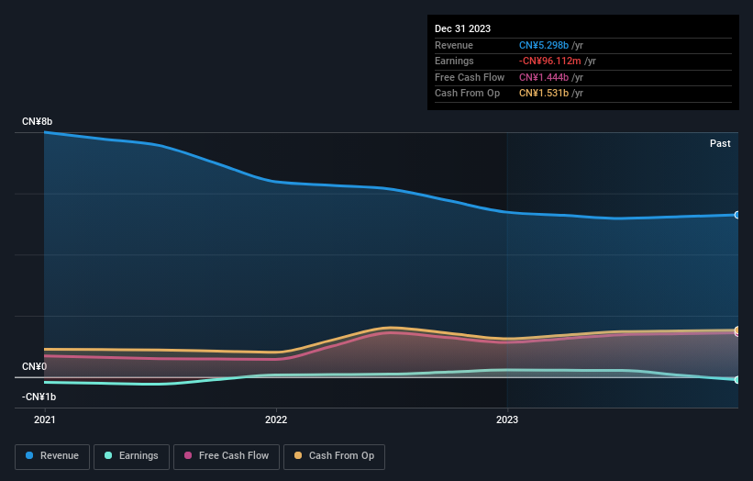753x481 pixels.
Task: Click the Past label on the chart
Action: (x=720, y=143)
